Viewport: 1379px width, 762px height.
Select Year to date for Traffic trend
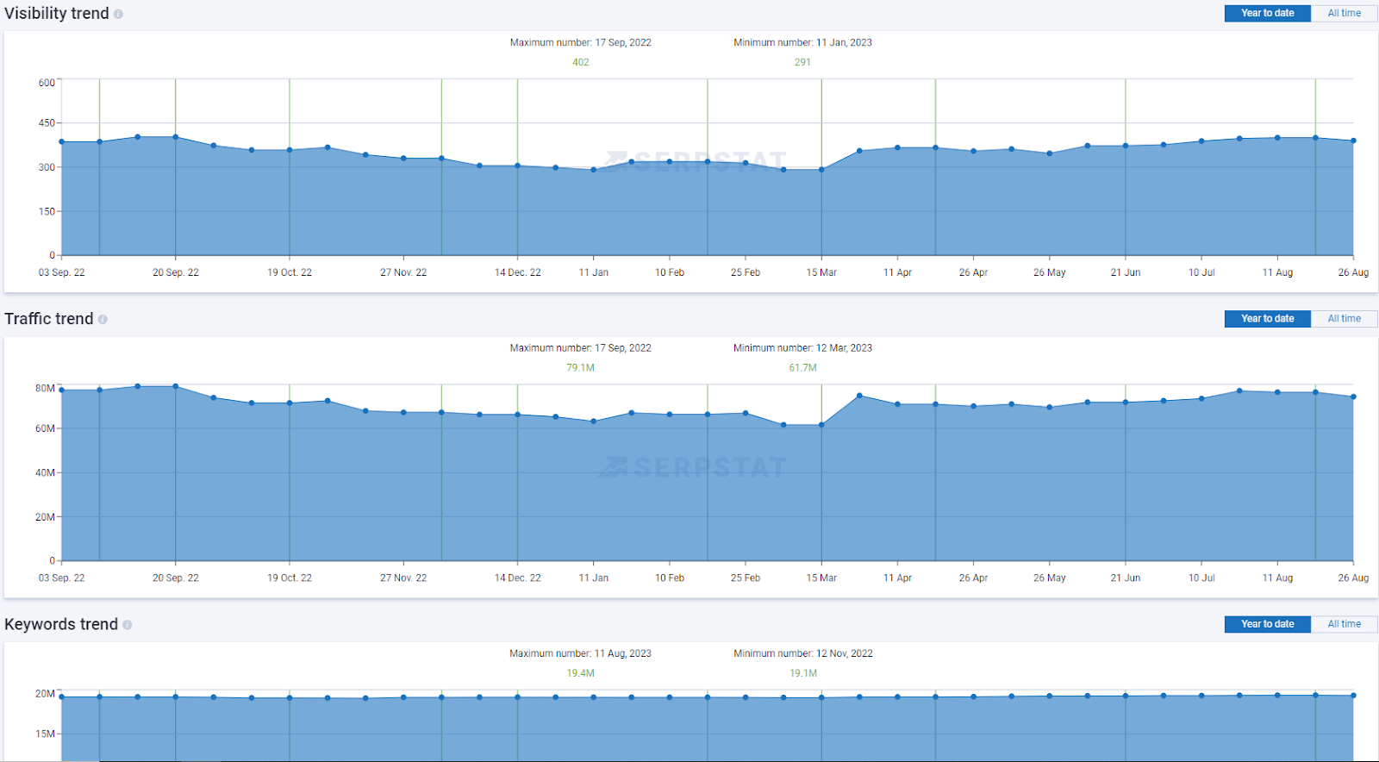(x=1267, y=318)
